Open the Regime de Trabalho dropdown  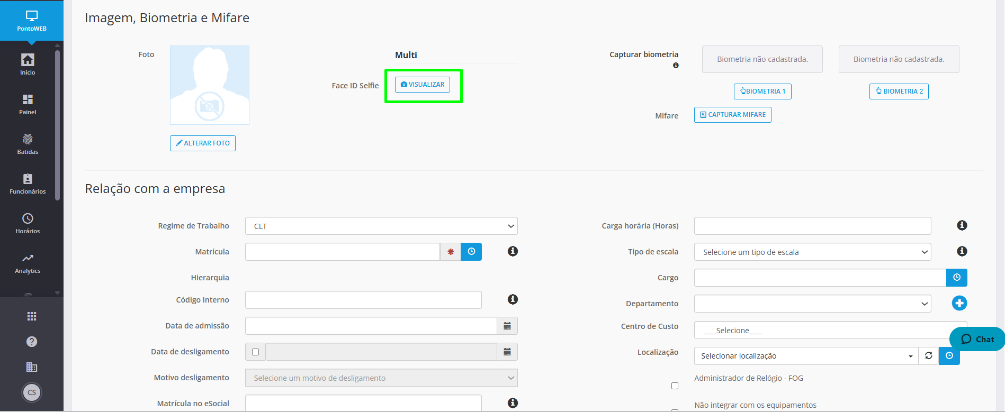click(x=381, y=226)
